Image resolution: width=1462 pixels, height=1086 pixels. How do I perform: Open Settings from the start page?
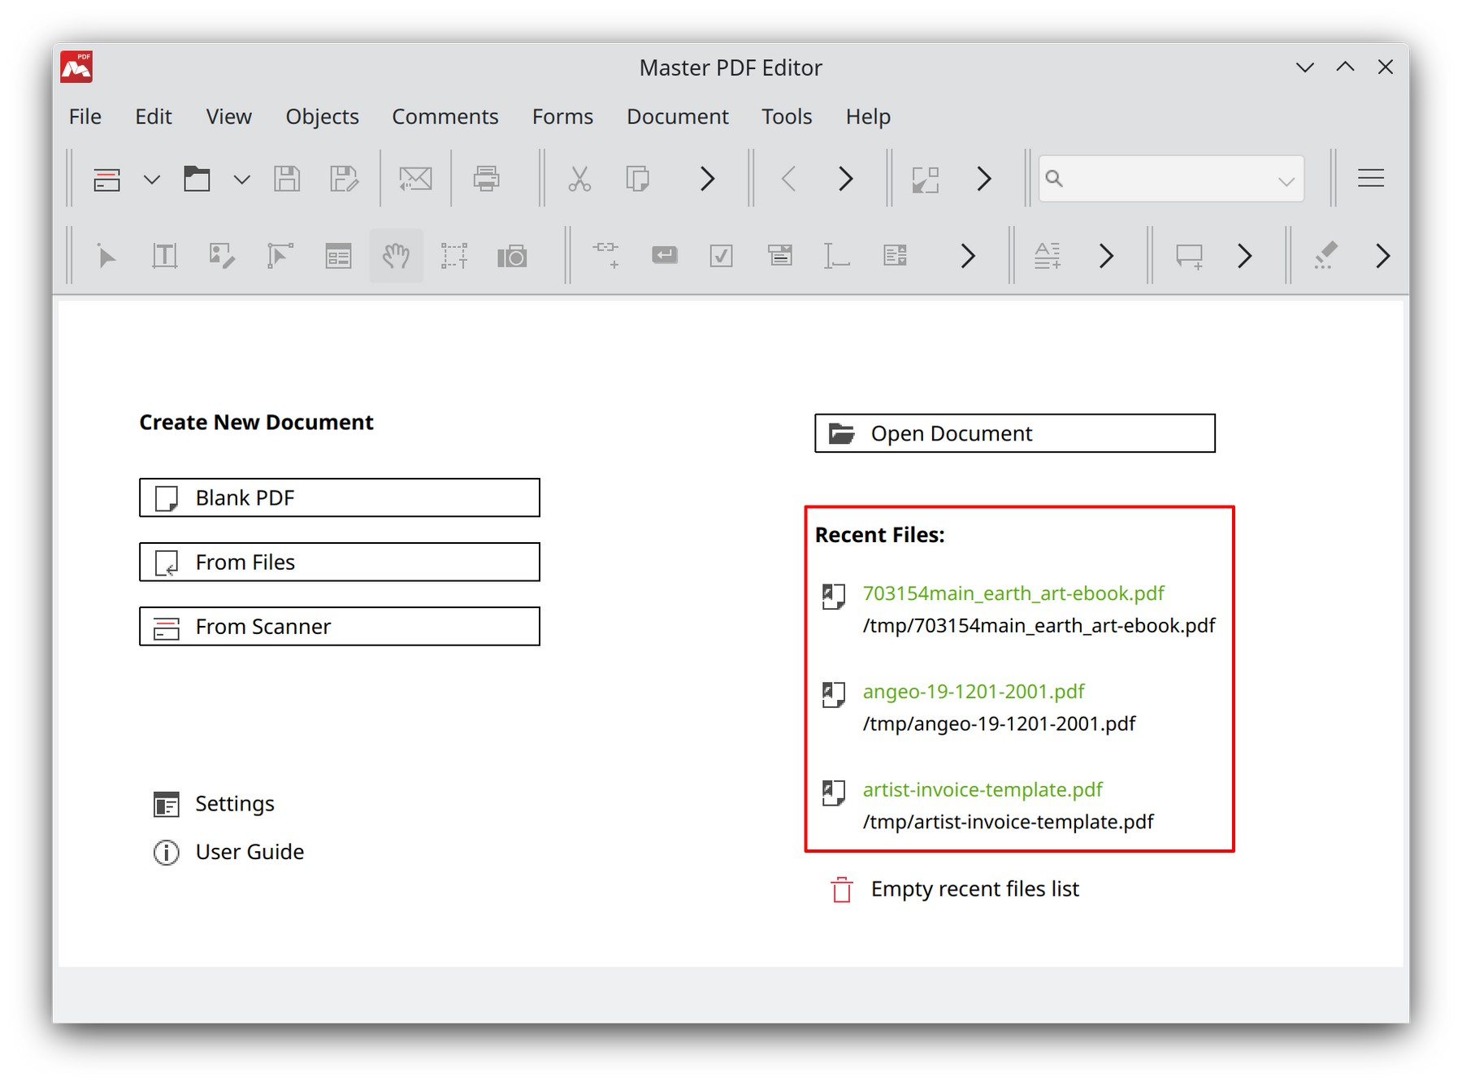click(x=215, y=804)
